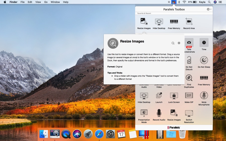Image resolution: width=226 pixels, height=141 pixels.
Task: Open Launchpad rocket in the Dock
Action: tap(88, 134)
